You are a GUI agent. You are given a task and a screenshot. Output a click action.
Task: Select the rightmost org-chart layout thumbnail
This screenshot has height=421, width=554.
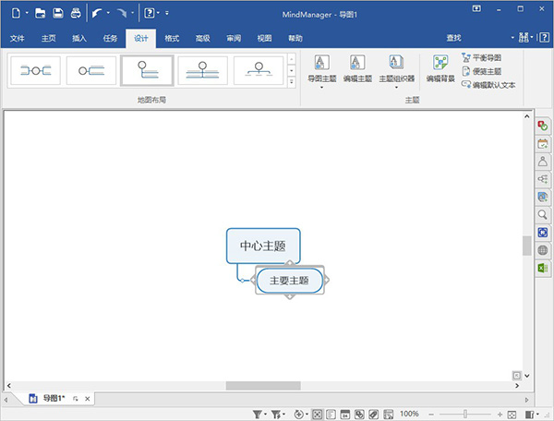click(258, 70)
